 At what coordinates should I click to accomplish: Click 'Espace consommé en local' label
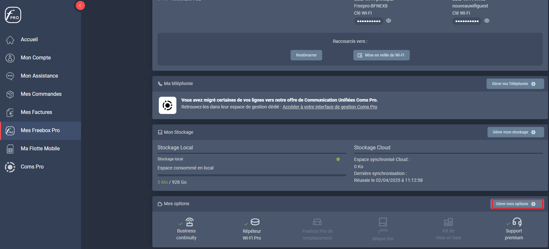tap(185, 168)
